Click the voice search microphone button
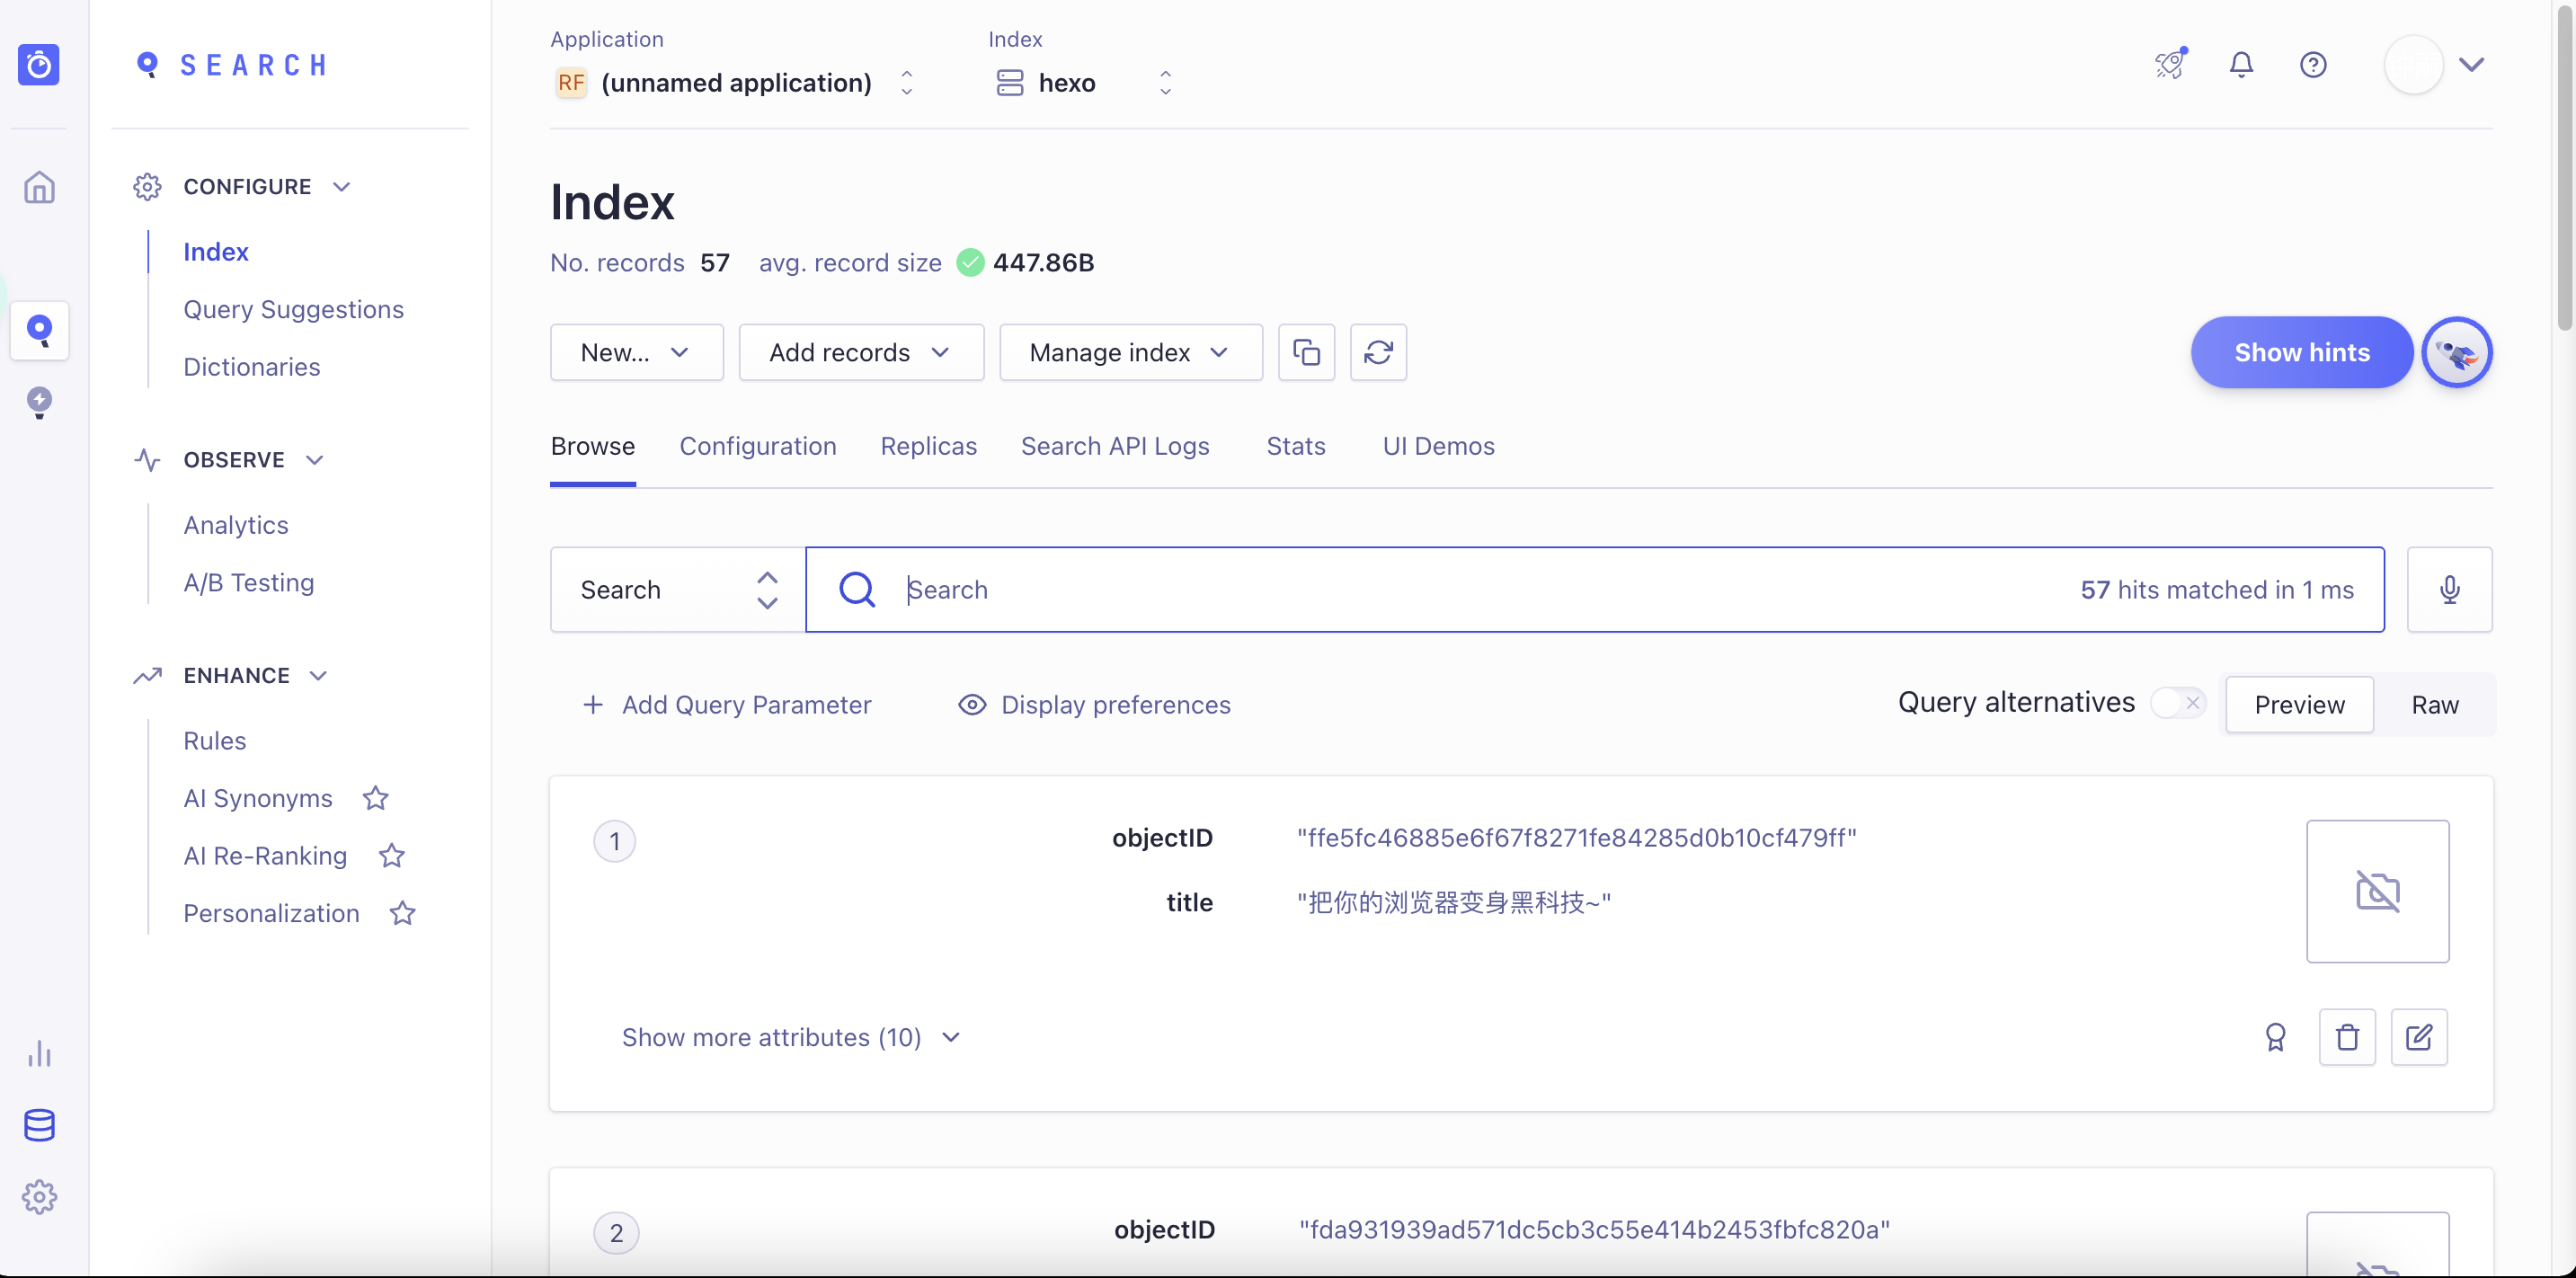2576x1278 pixels. tap(2449, 590)
